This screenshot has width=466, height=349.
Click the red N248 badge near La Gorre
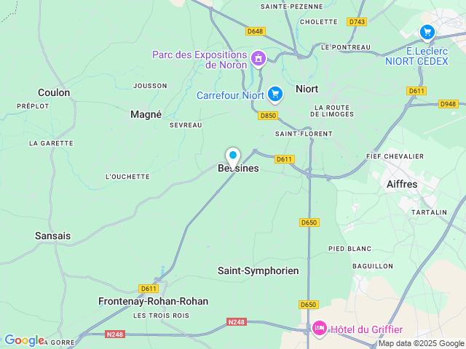tap(115, 334)
